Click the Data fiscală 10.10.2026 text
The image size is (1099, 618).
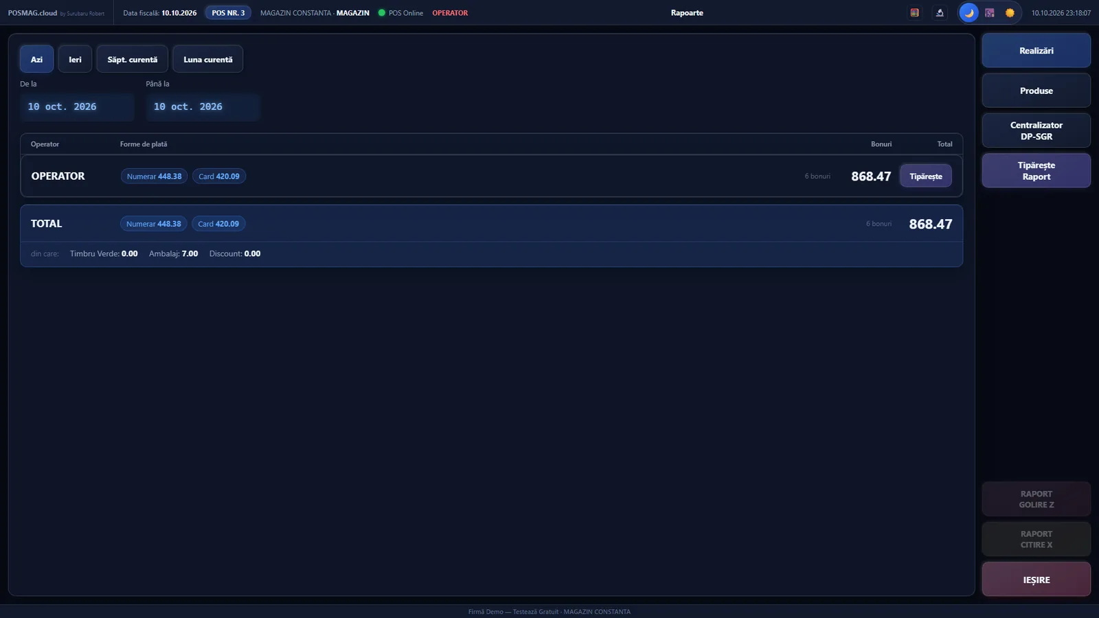(160, 13)
